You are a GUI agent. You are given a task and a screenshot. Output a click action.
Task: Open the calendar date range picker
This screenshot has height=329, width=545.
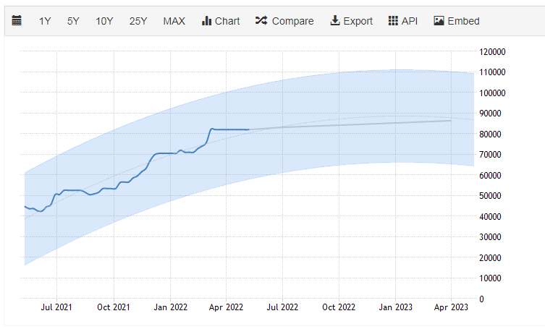click(x=17, y=21)
